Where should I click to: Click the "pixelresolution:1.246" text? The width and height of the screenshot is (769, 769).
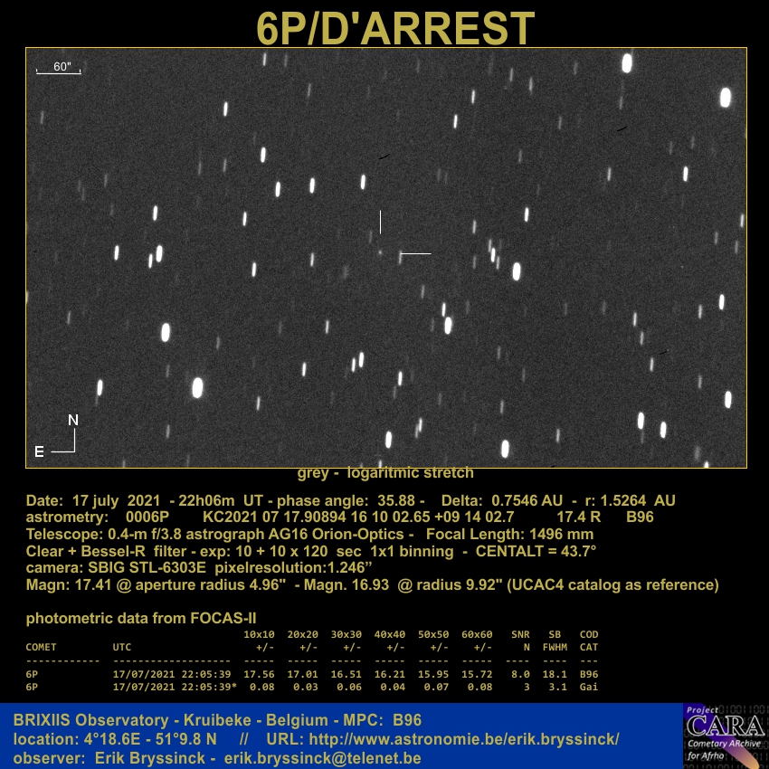point(293,568)
